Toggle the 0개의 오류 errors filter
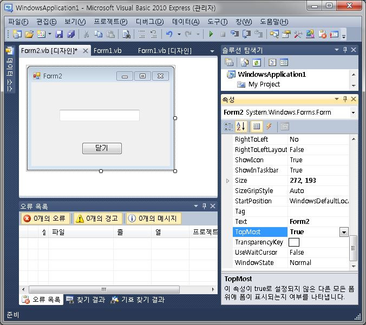This screenshot has height=325, width=366. (45, 218)
